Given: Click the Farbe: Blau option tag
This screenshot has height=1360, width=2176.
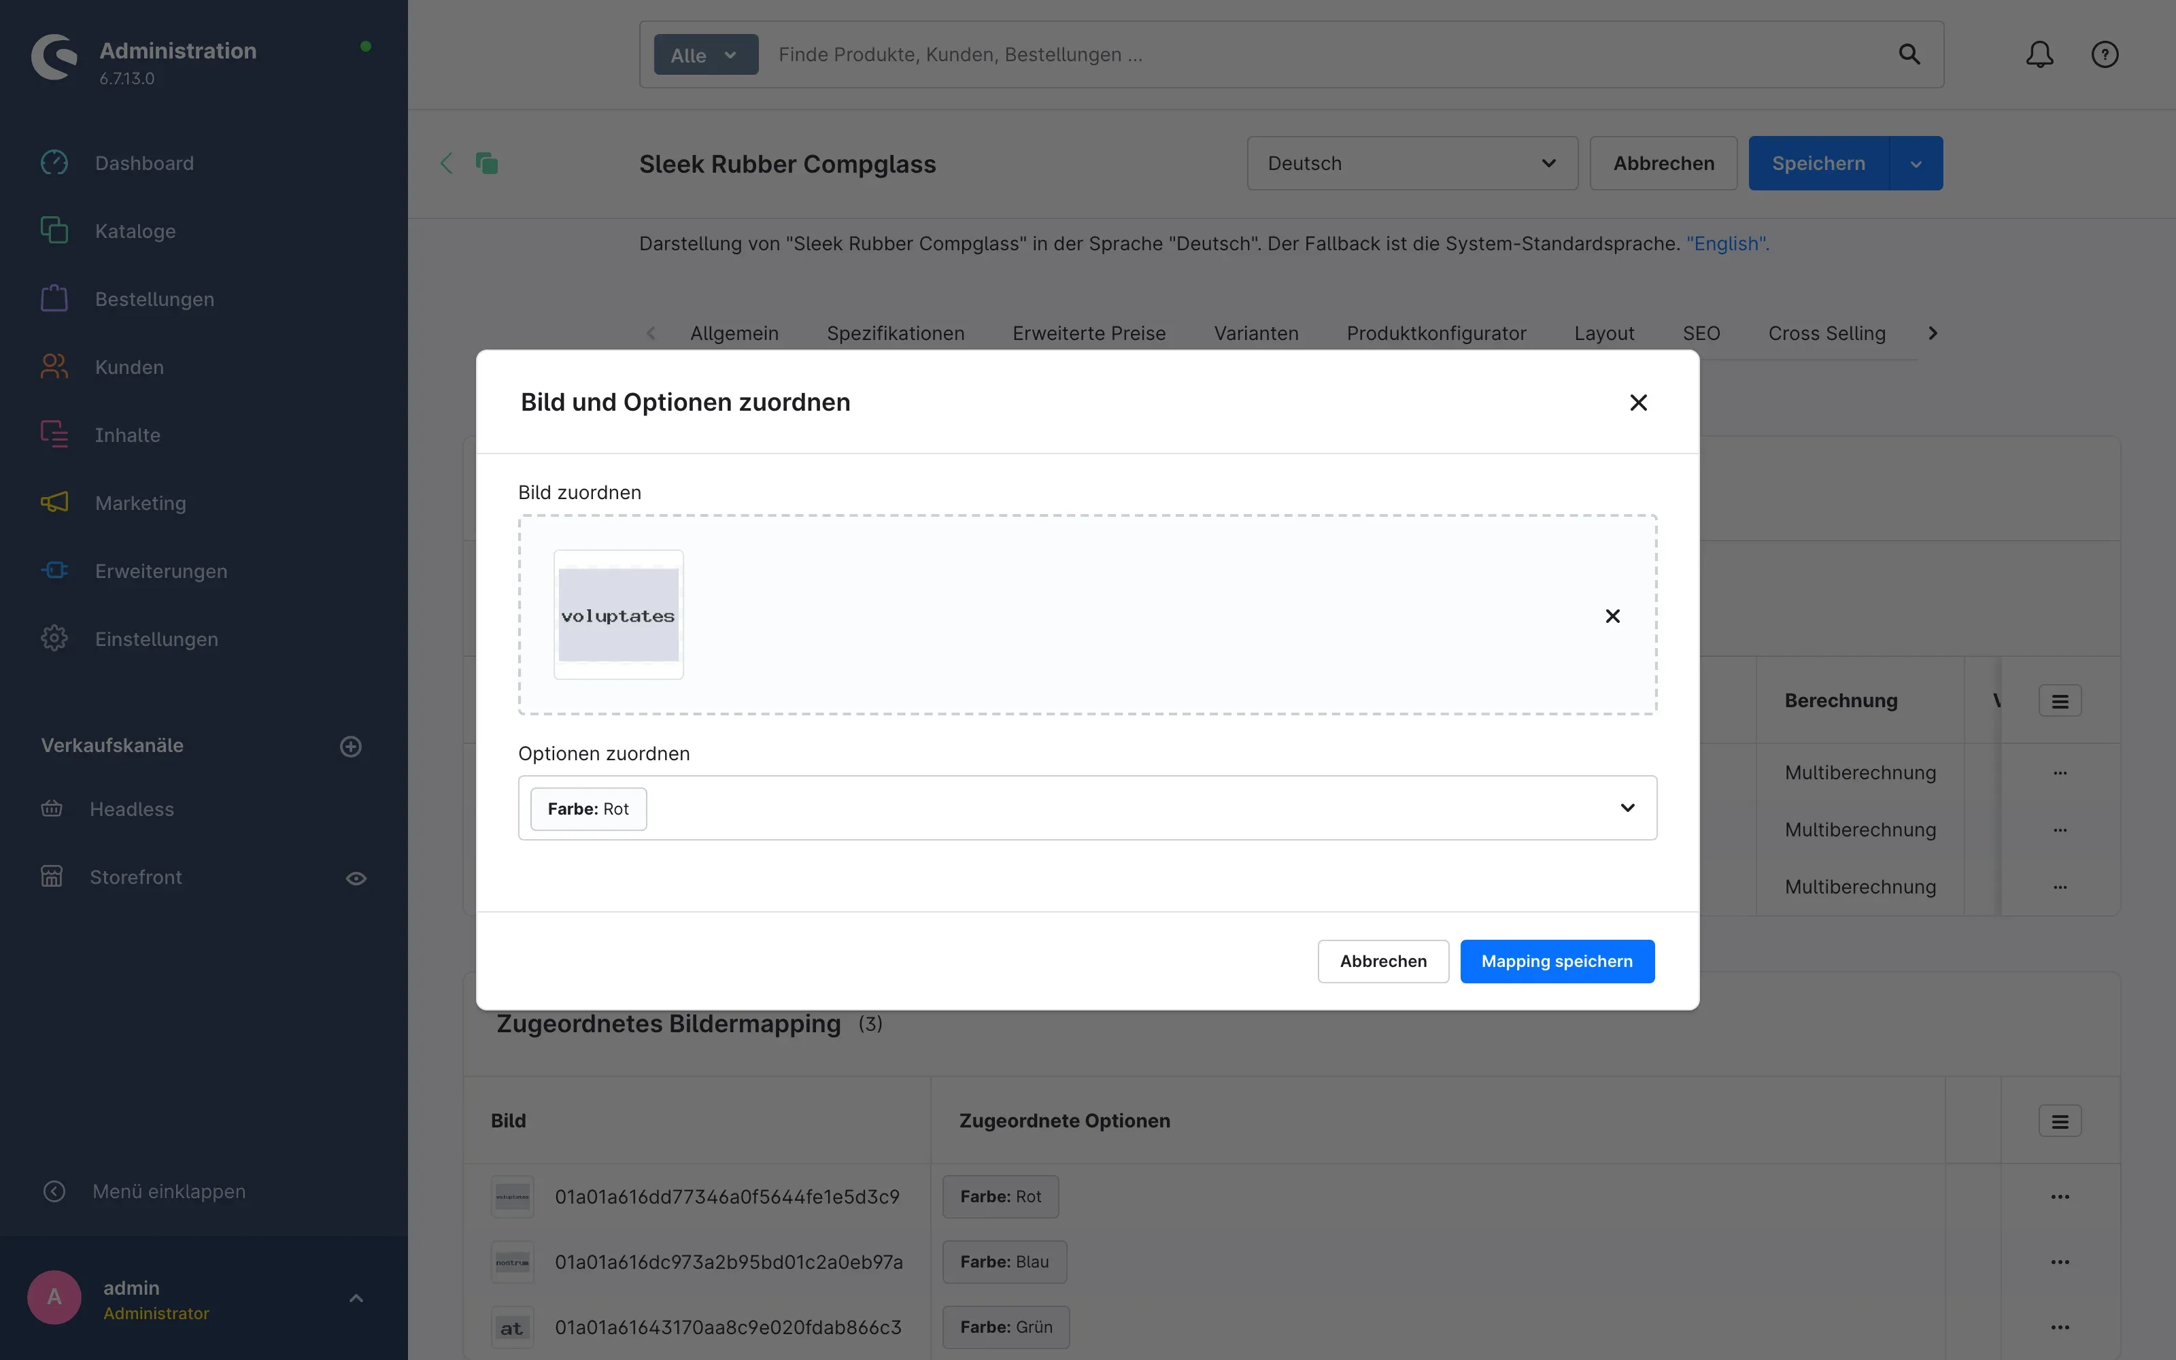Looking at the screenshot, I should [x=1004, y=1262].
